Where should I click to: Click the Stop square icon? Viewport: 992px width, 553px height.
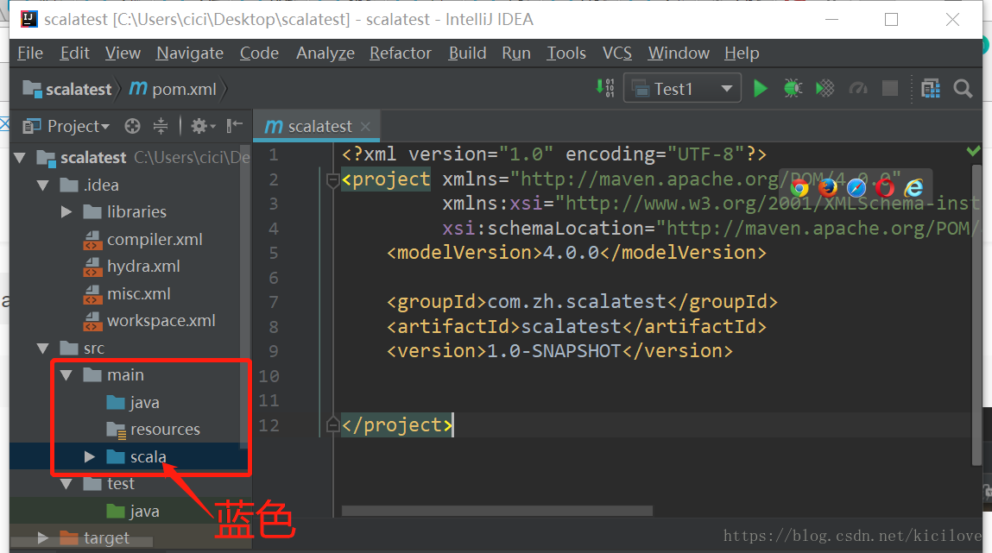(x=889, y=89)
